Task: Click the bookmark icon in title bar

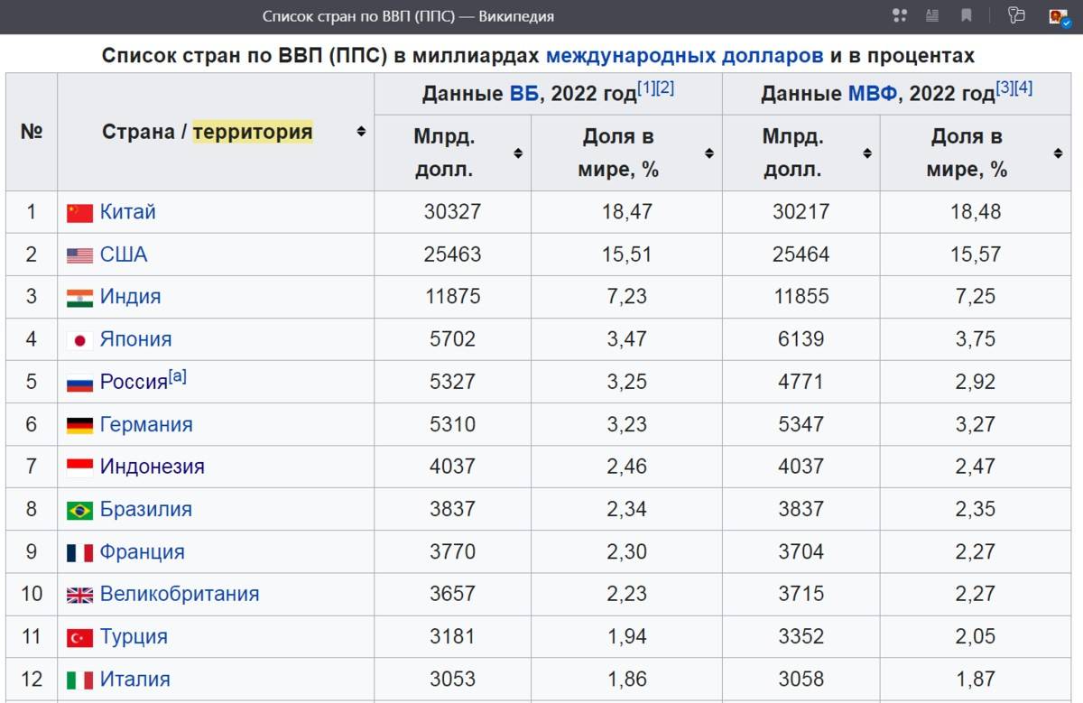Action: coord(967,15)
